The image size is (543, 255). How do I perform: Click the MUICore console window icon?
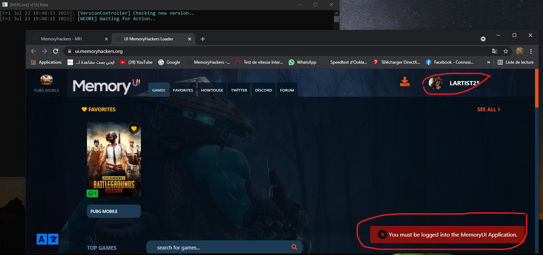(x=5, y=5)
